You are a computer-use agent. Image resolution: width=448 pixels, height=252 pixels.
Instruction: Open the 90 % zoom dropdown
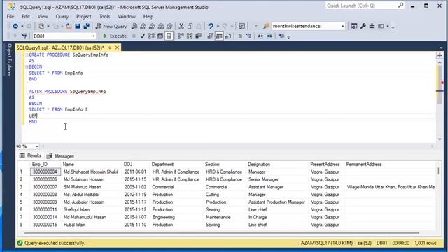coord(37,146)
